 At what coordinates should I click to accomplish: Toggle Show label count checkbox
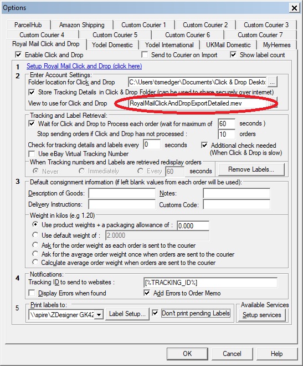coord(233,55)
